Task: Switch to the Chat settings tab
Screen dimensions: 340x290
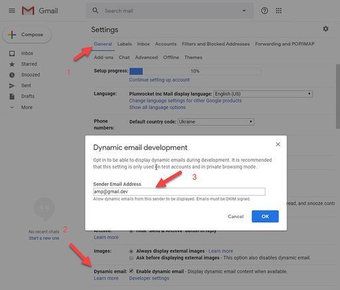Action: coord(124,58)
